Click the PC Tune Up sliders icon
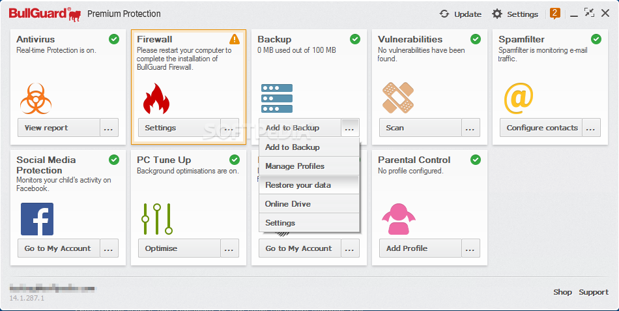The width and height of the screenshot is (619, 311). (x=157, y=219)
